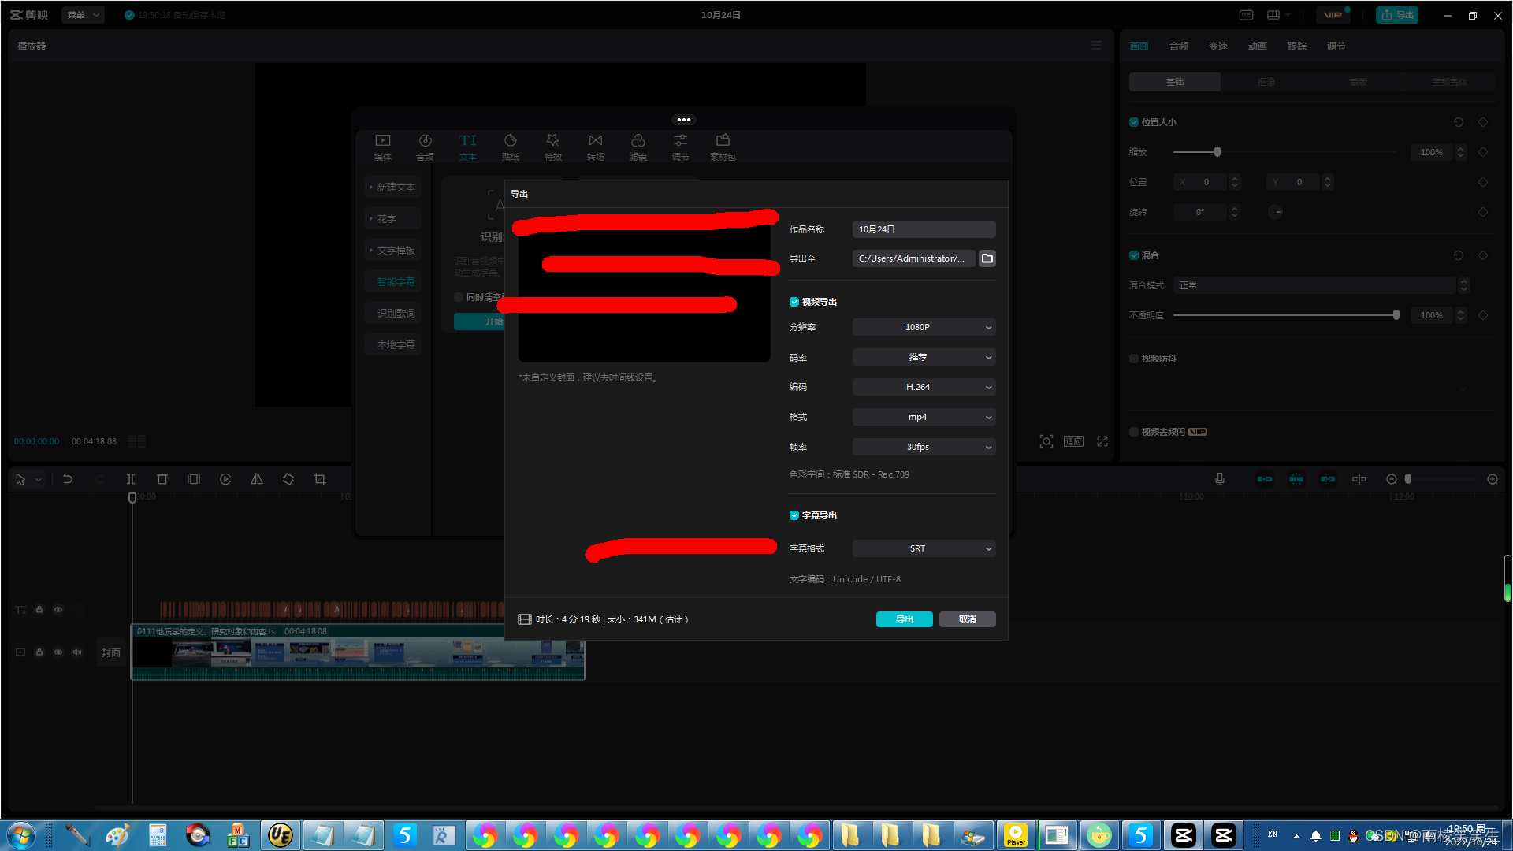Click the microphone record icon above the timeline
Image resolution: width=1513 pixels, height=851 pixels.
[1219, 479]
